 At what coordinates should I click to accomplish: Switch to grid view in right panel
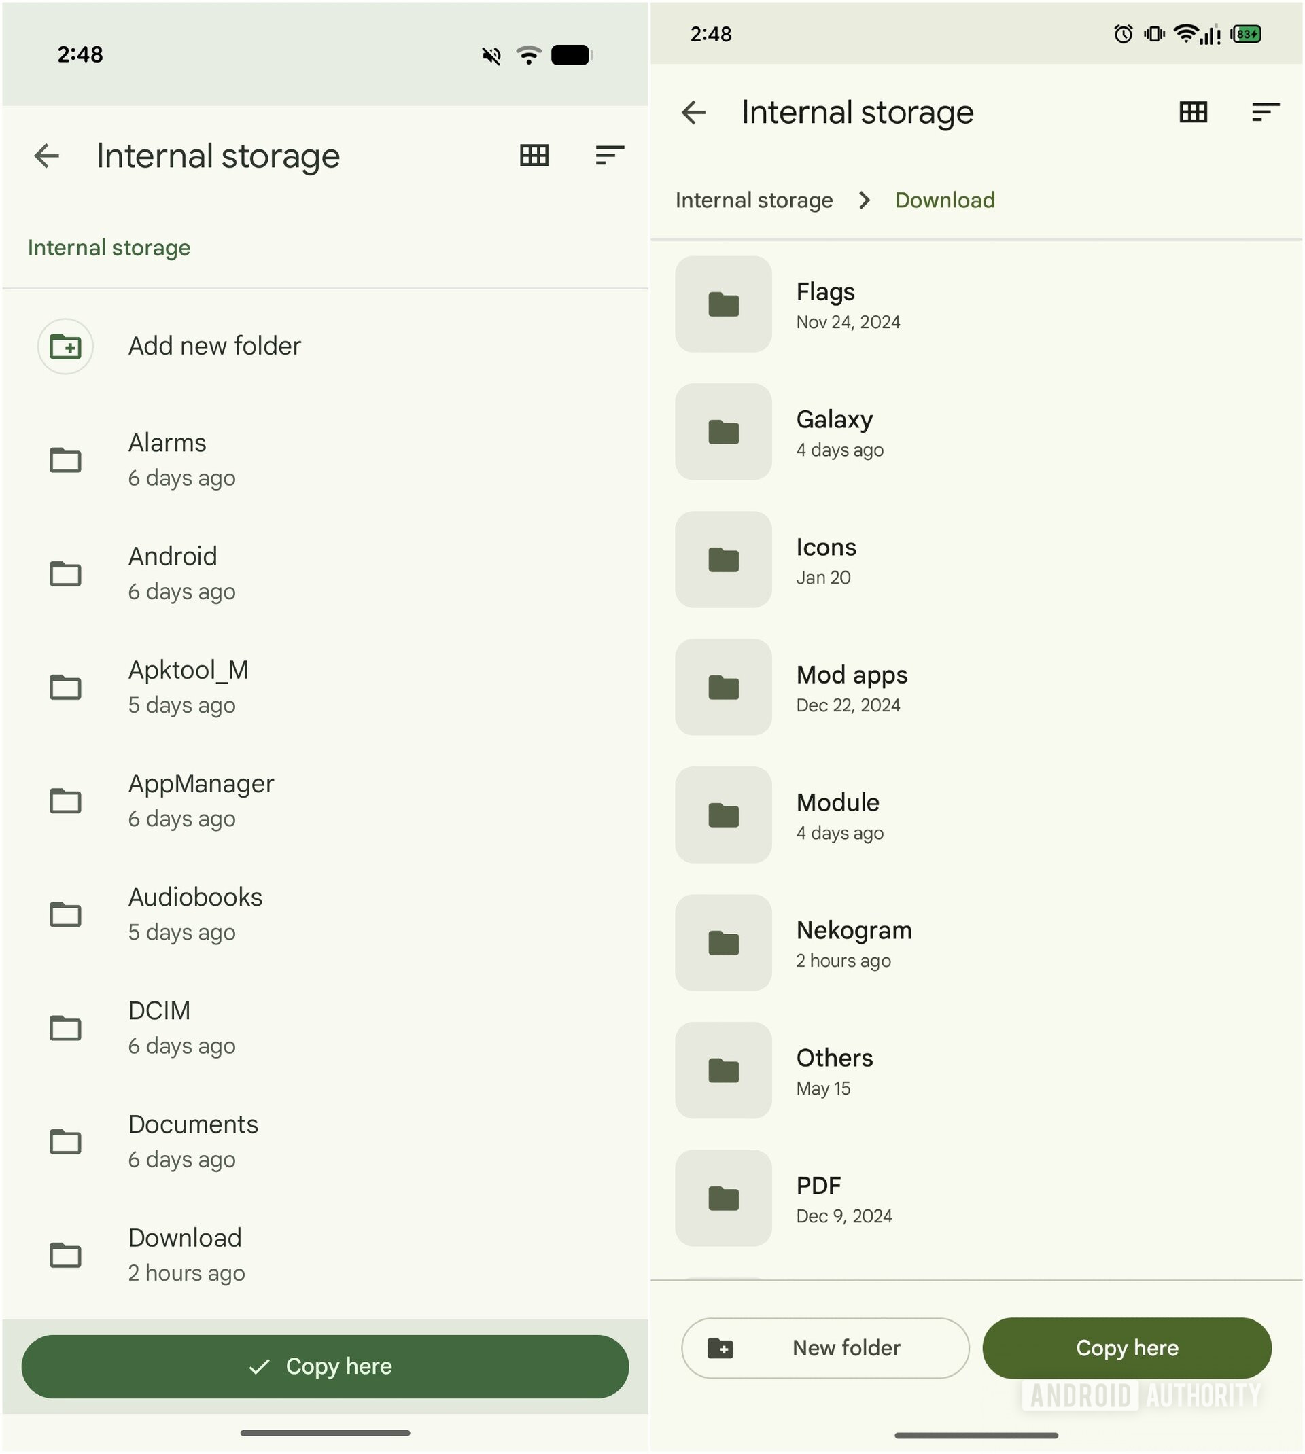(x=1193, y=113)
